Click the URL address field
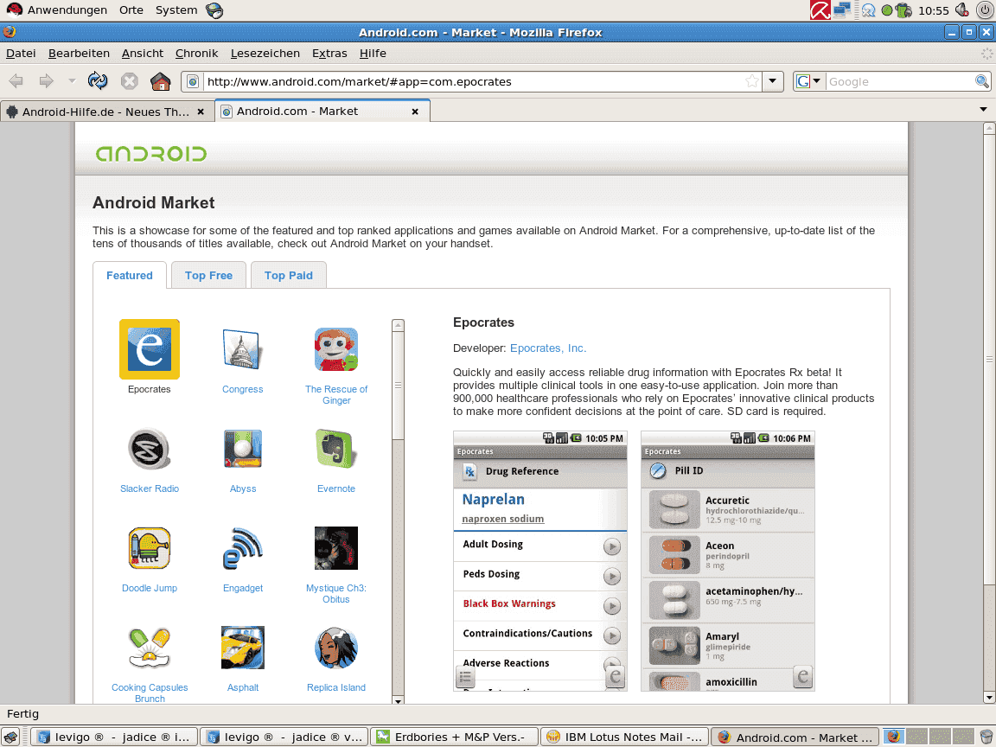This screenshot has height=747, width=996. (x=473, y=81)
